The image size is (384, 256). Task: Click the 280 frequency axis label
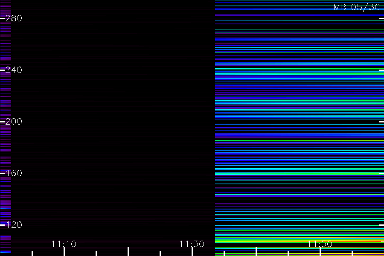14,18
